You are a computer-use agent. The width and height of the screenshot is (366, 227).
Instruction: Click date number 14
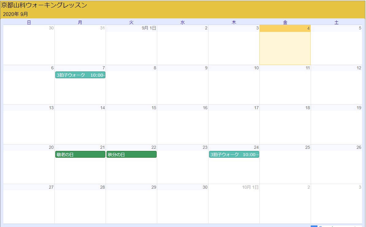coord(103,108)
